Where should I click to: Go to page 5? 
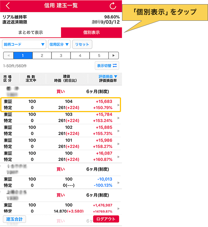pos(99,55)
